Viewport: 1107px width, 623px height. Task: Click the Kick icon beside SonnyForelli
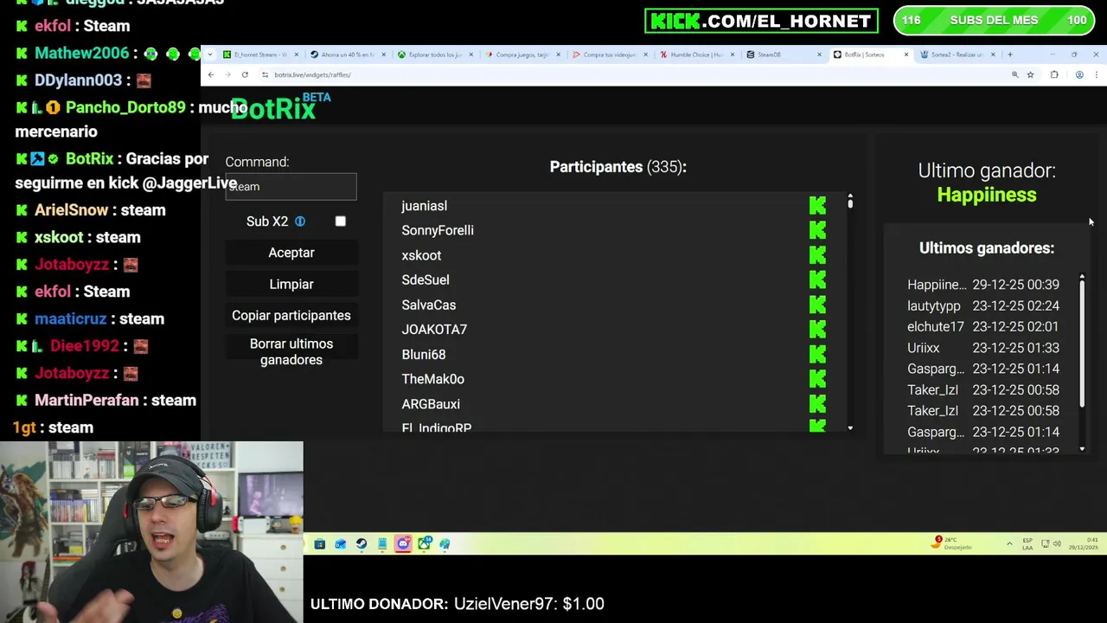817,230
